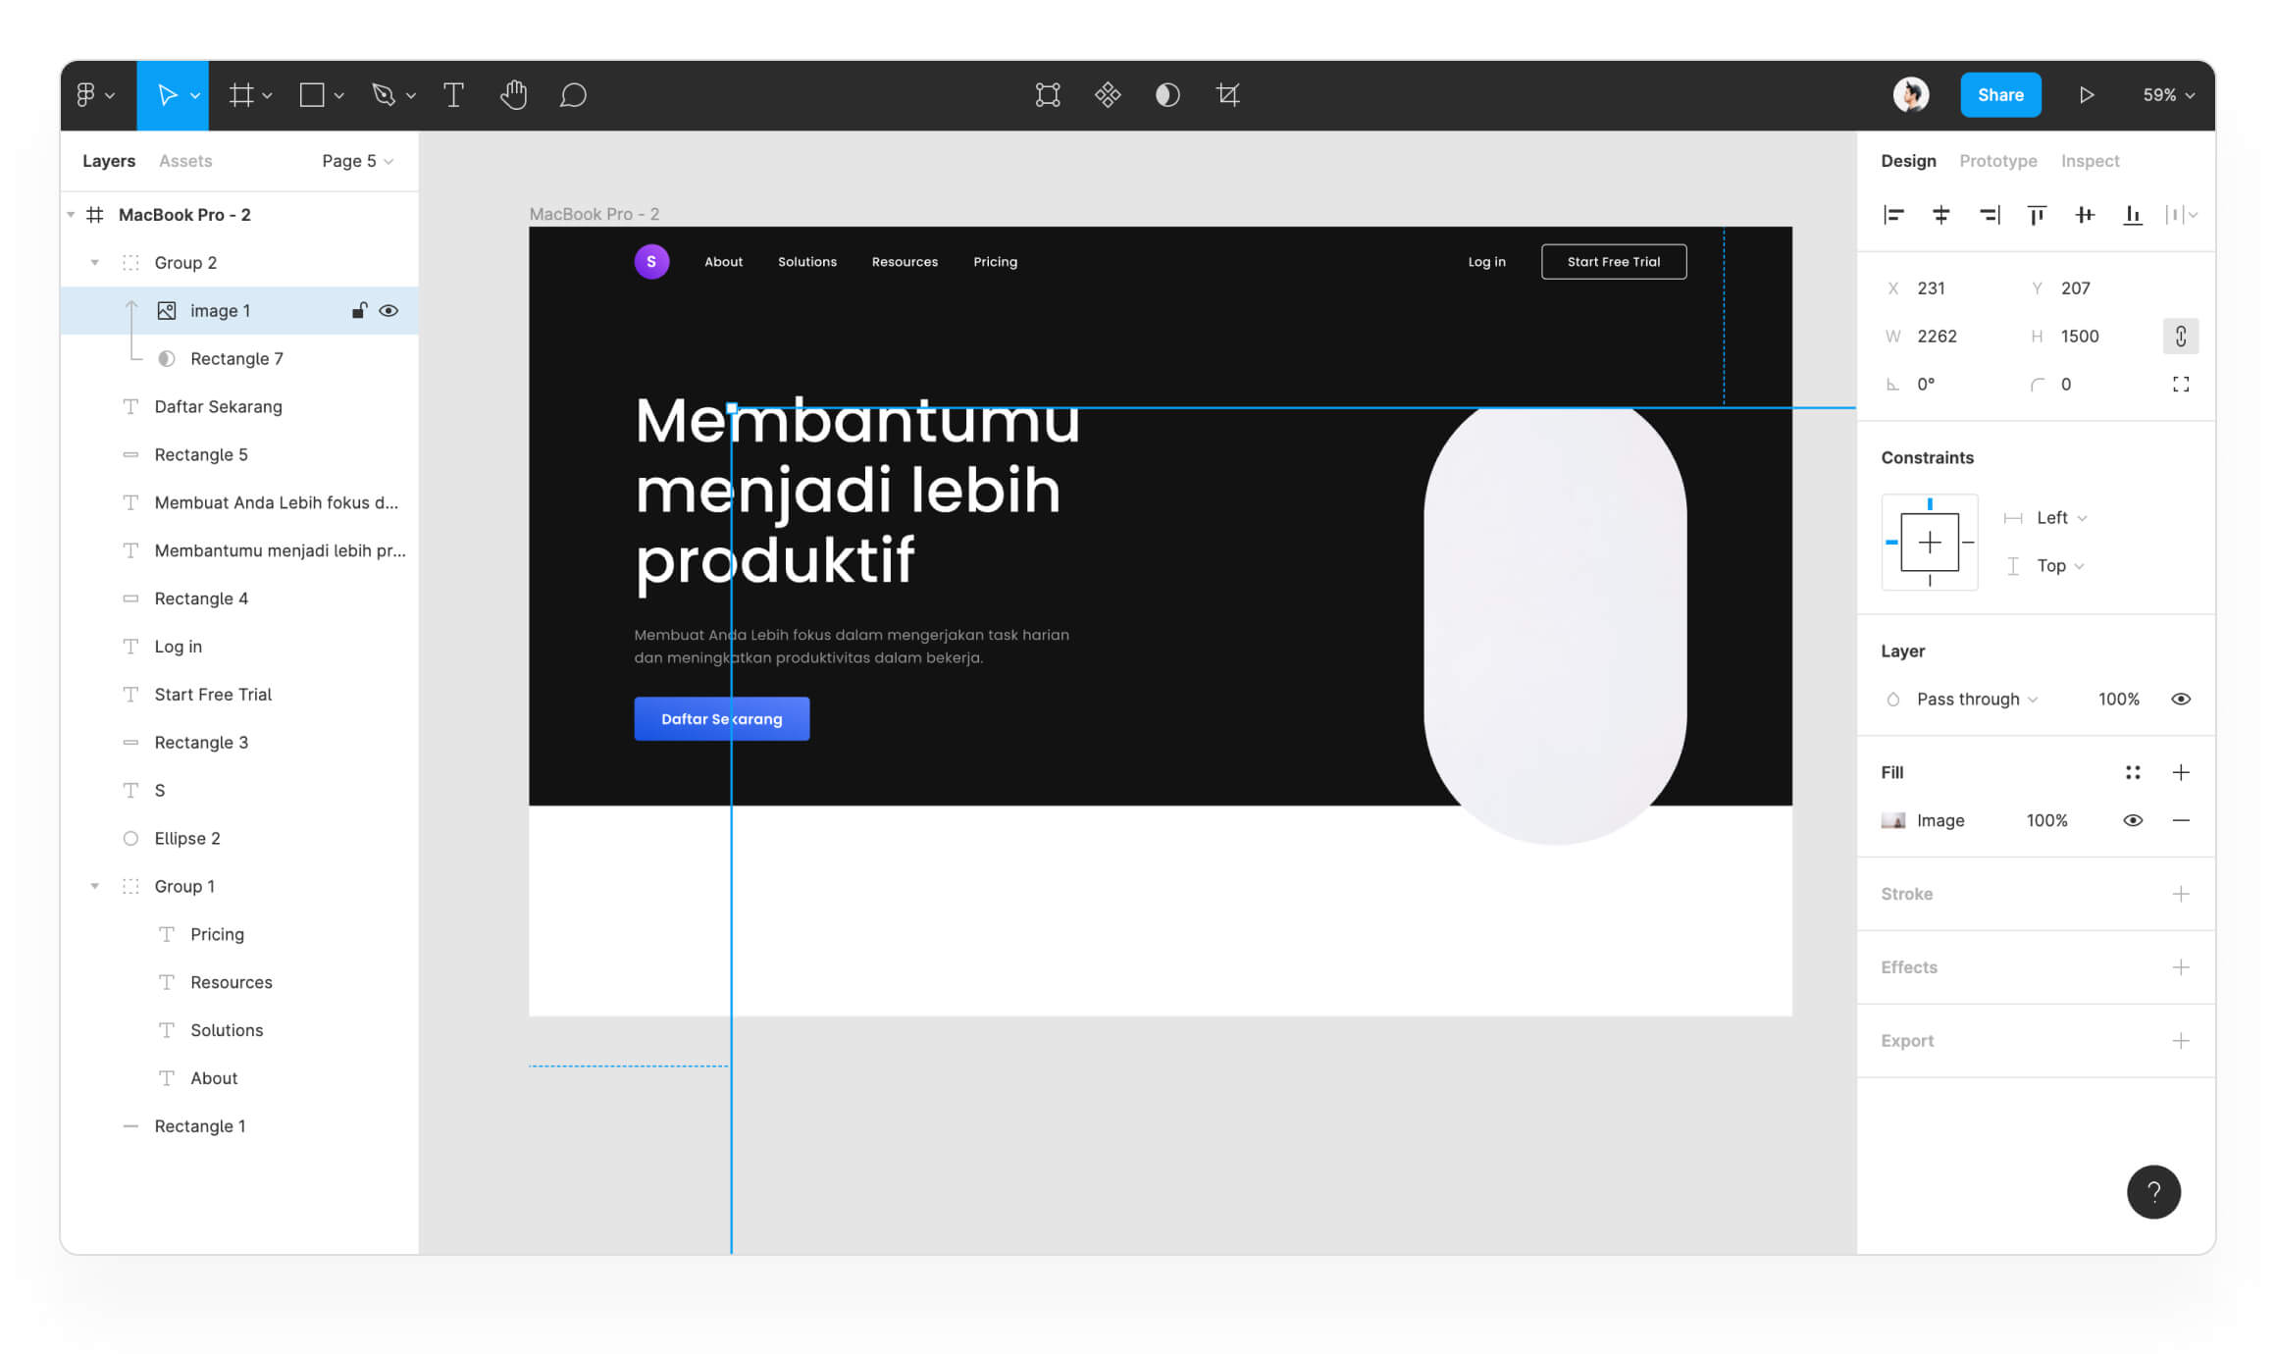This screenshot has height=1354, width=2276.
Task: Collapse the Group 1 layer
Action: coord(95,886)
